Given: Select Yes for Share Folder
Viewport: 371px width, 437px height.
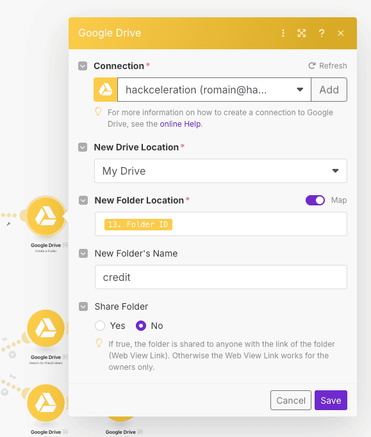Looking at the screenshot, I should pyautogui.click(x=100, y=326).
